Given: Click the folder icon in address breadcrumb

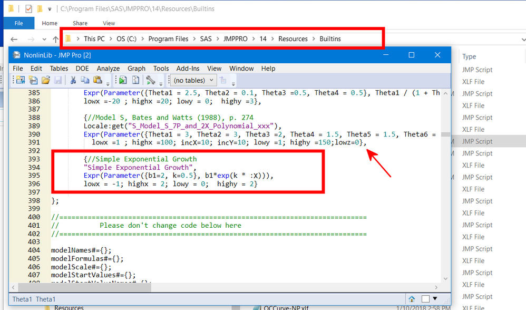Looking at the screenshot, I should pyautogui.click(x=68, y=38).
